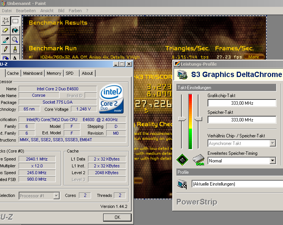Click the Profile section header in PowerStrip
The width and height of the screenshot is (283, 225).
tap(230, 172)
